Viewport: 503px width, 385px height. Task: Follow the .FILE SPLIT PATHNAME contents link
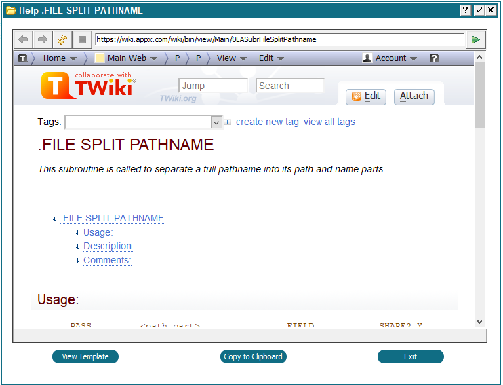(x=113, y=219)
